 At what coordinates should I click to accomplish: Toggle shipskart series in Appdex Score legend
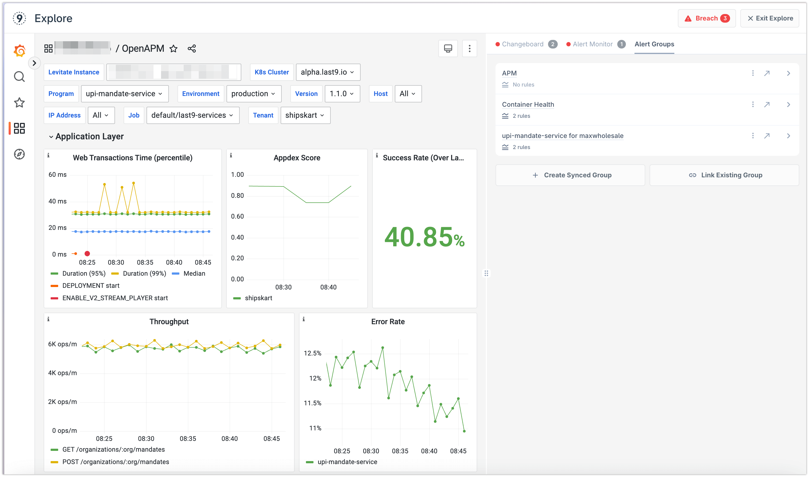coord(259,298)
